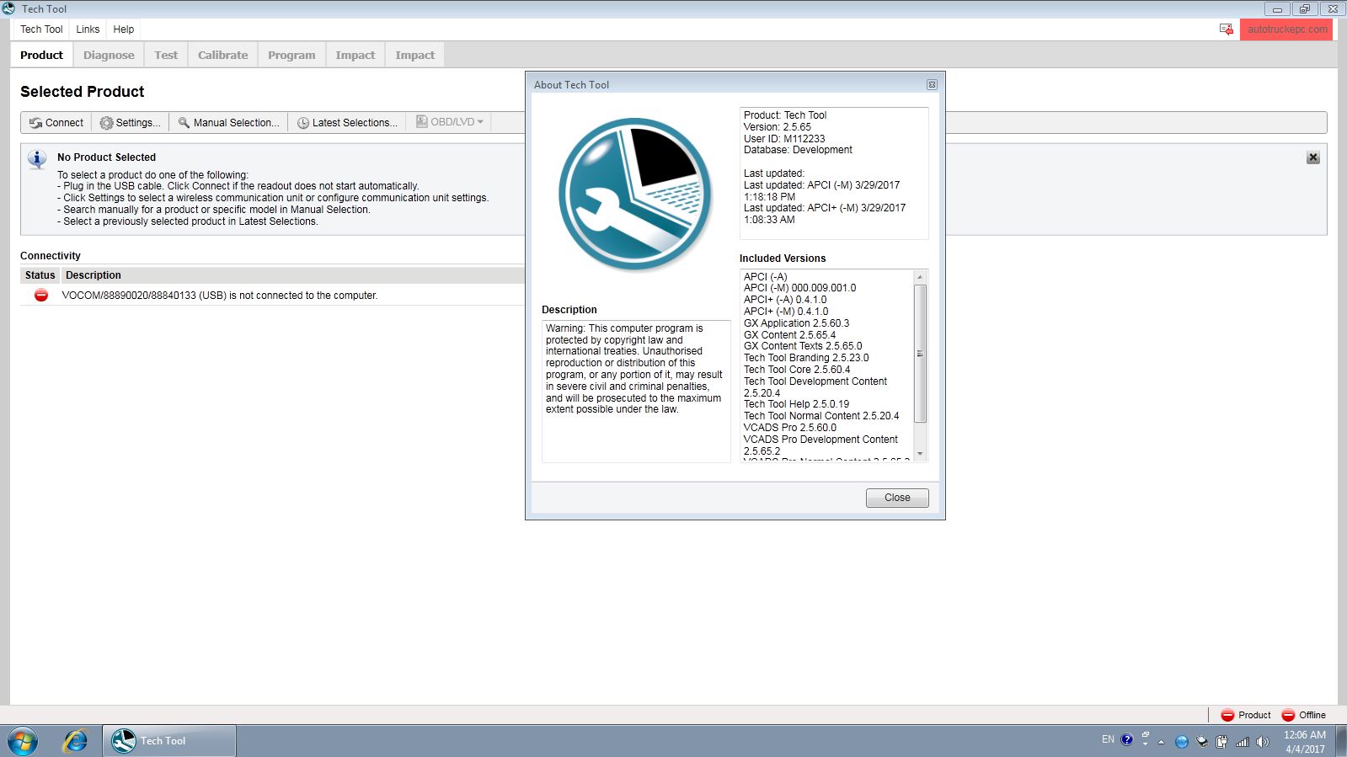Select 'VCADS Pro 2.5.60.0' entry
The image size is (1347, 757).
coord(790,428)
